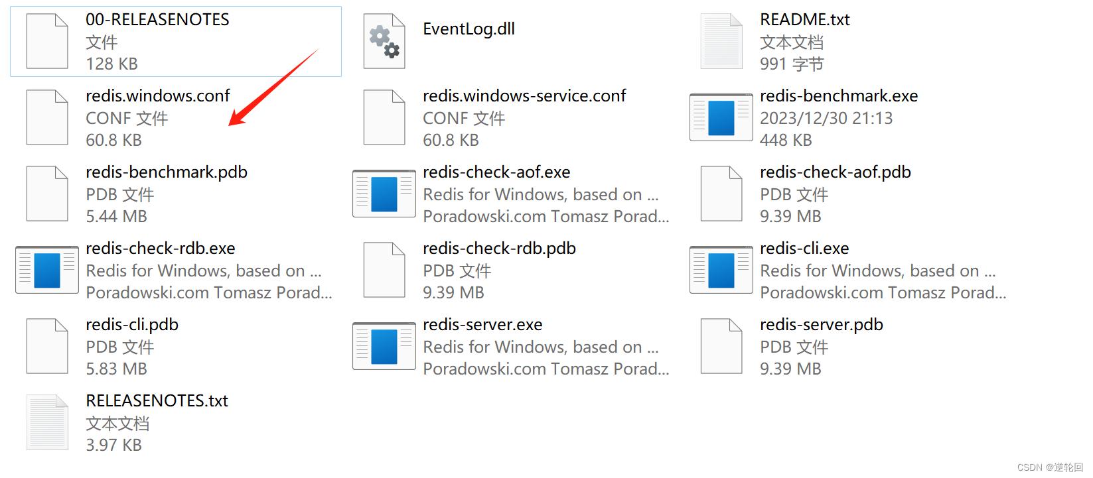Viewport: 1093px width, 478px height.
Task: Click the redis-server.pdb file name
Action: [822, 325]
